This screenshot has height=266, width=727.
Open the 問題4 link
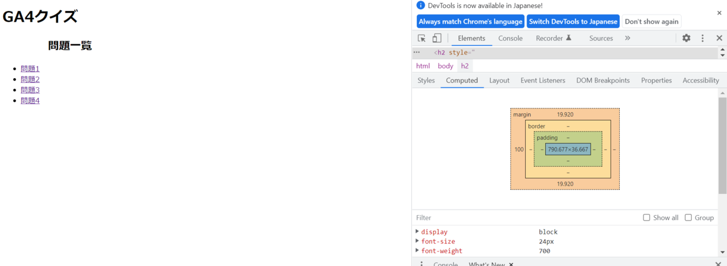(x=30, y=101)
